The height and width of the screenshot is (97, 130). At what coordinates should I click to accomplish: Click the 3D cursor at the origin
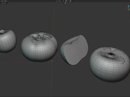pyautogui.click(x=52, y=61)
